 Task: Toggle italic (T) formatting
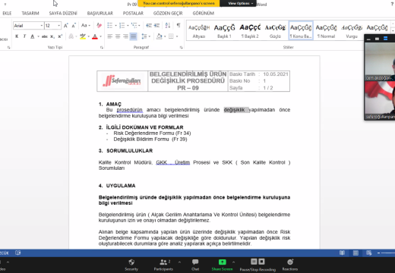click(24, 36)
